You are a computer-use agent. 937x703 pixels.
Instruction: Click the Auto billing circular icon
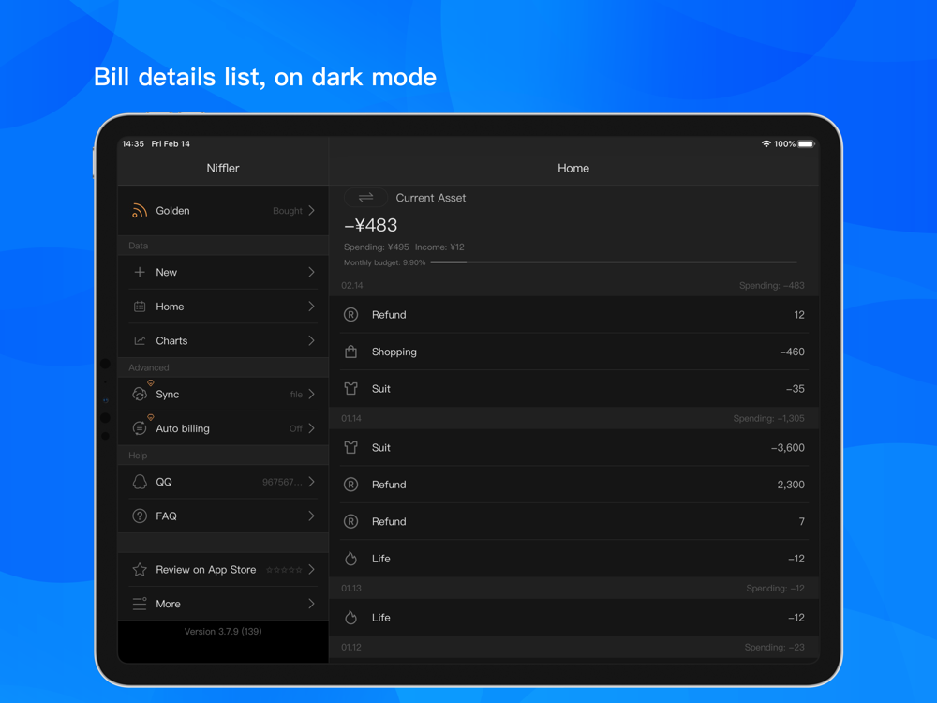(140, 428)
